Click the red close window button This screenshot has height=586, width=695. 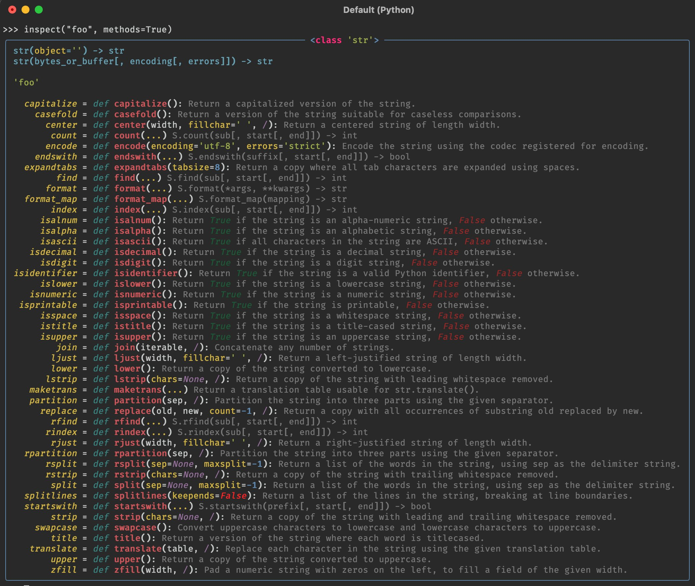[12, 10]
